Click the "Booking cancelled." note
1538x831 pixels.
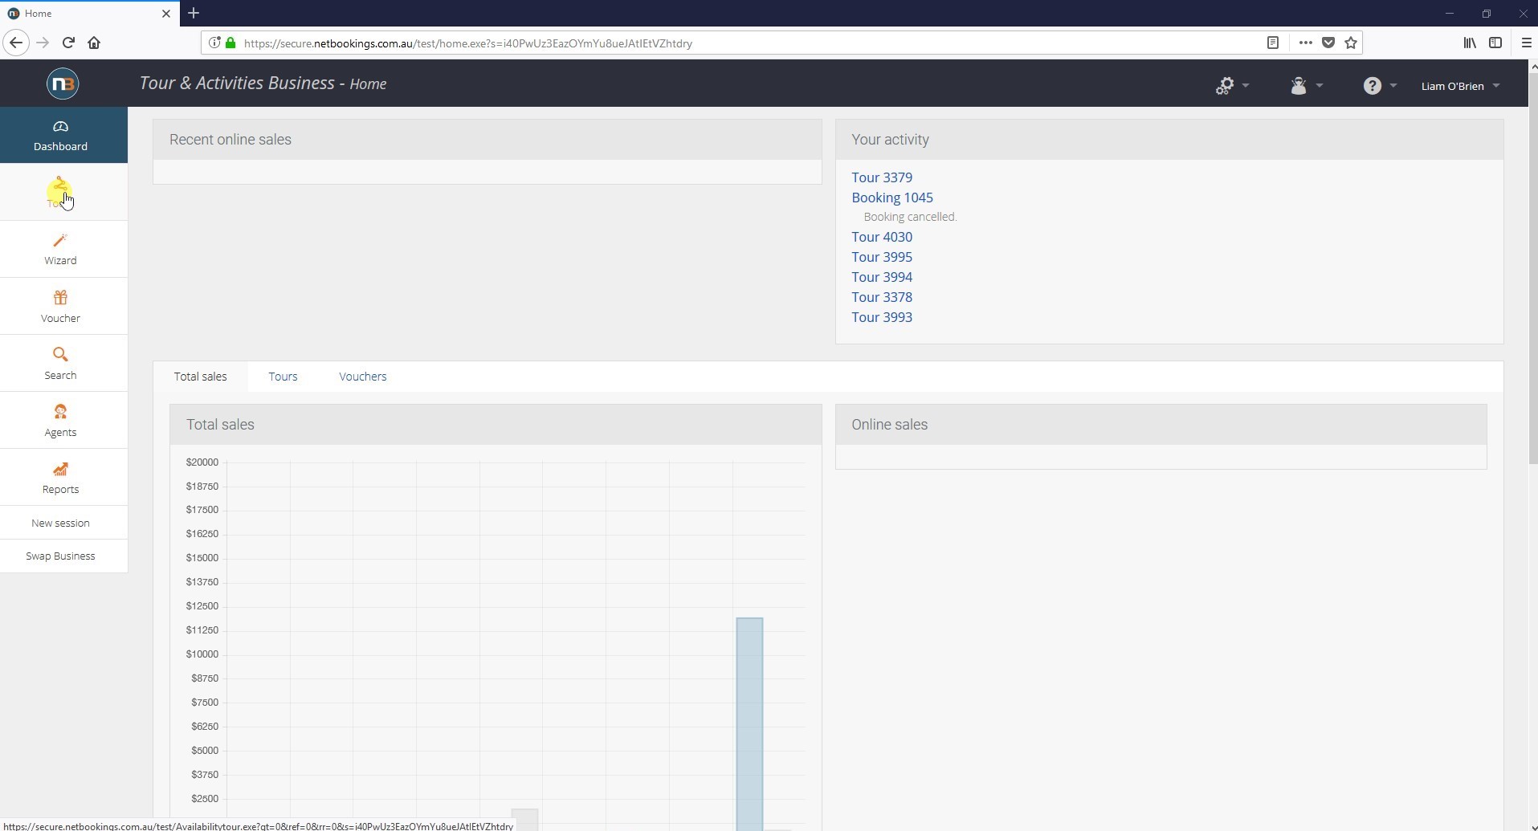[910, 217]
